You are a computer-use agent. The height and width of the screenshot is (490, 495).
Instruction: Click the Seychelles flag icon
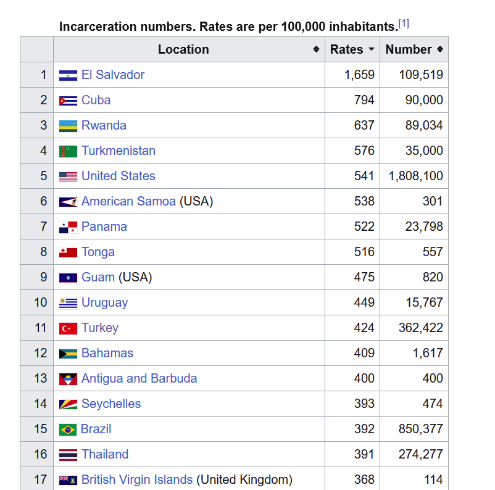tap(68, 404)
